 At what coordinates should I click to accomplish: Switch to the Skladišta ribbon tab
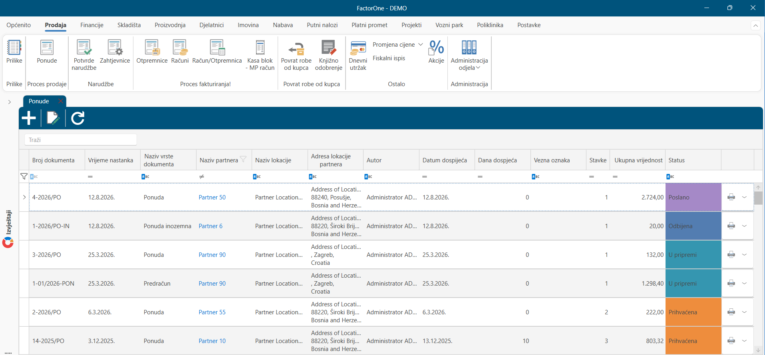click(129, 25)
